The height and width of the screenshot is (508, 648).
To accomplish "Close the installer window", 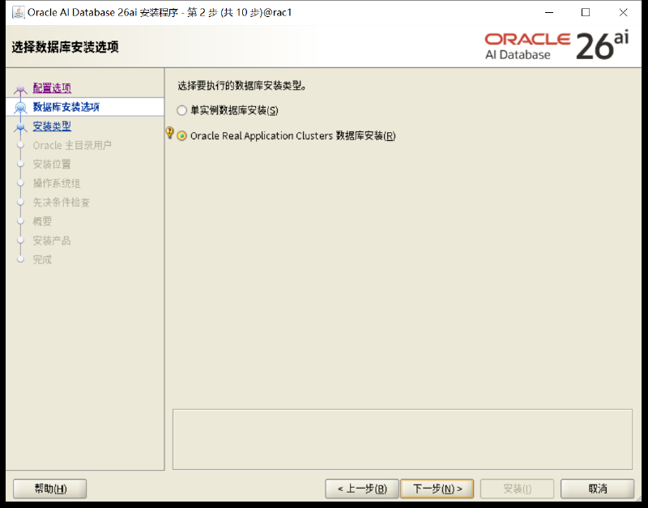I will click(x=623, y=12).
